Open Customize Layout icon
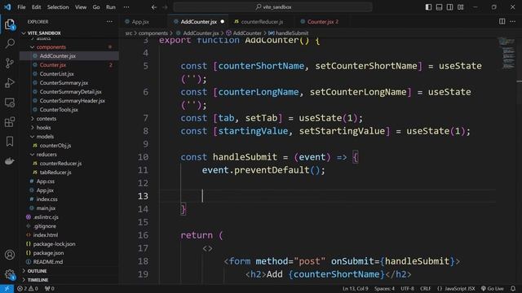 tap(460, 7)
